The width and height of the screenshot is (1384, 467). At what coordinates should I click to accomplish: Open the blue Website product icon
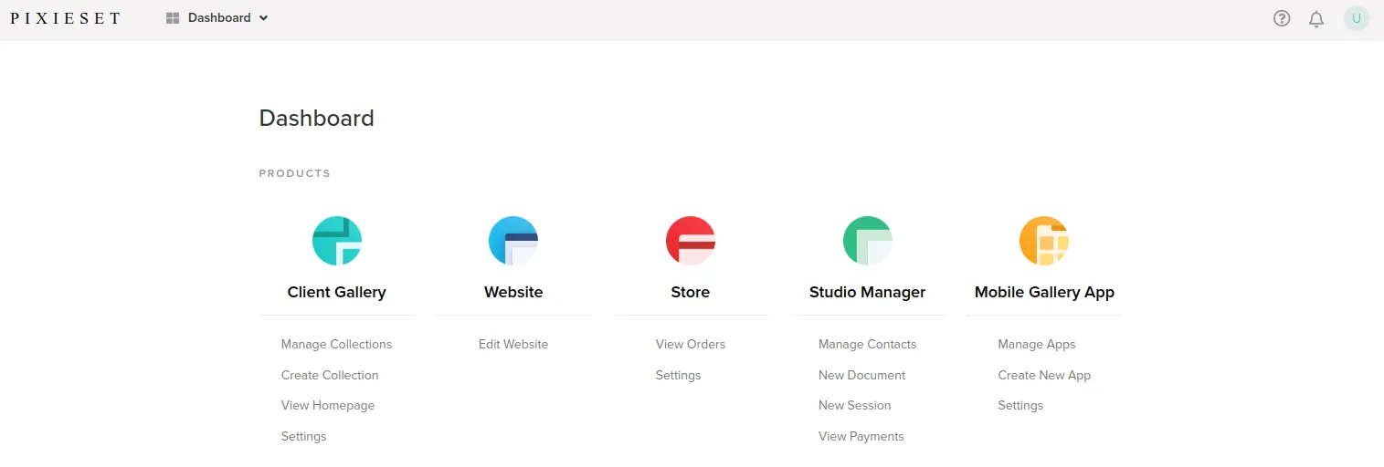point(513,241)
